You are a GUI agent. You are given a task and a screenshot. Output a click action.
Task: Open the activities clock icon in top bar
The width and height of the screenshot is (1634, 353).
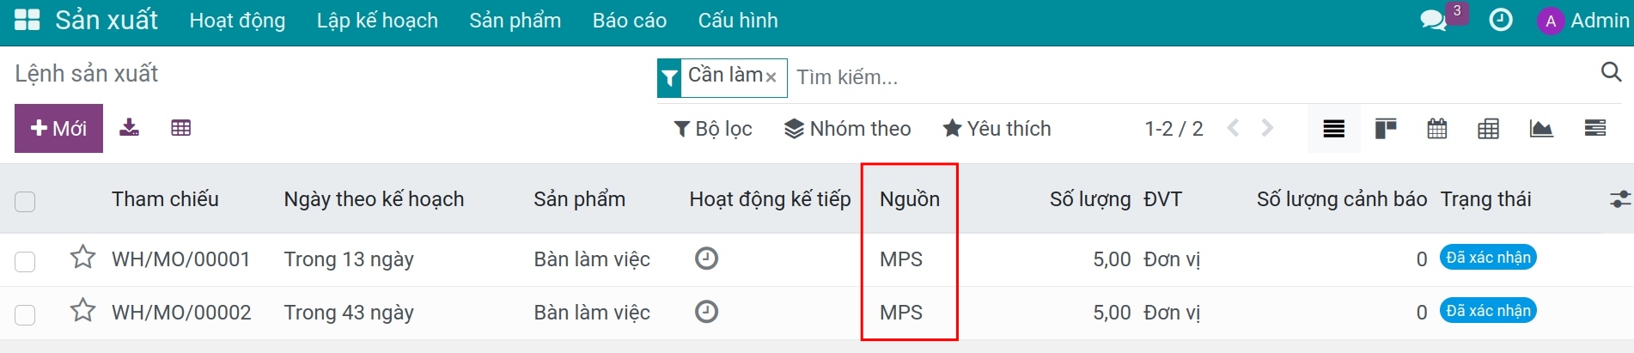point(1501,20)
